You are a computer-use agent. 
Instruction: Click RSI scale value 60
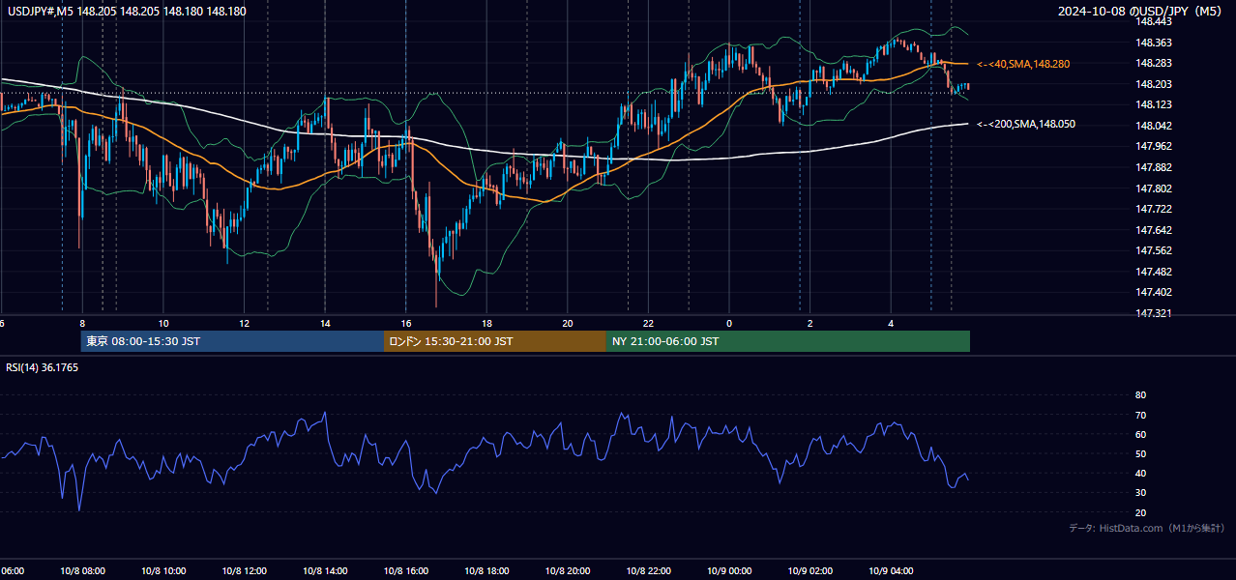[x=1140, y=434]
